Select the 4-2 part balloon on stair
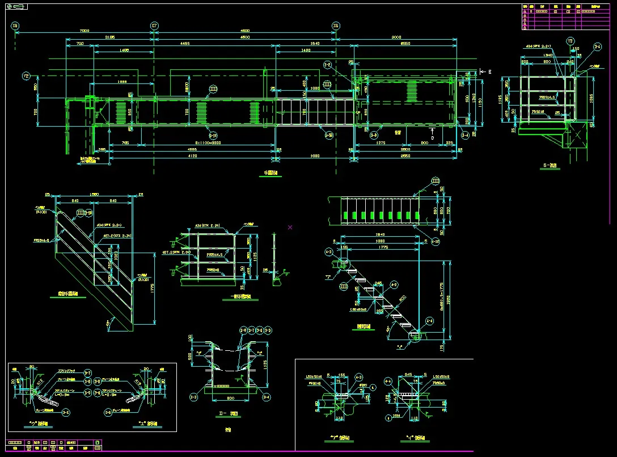This screenshot has width=617, height=457. coord(395,284)
